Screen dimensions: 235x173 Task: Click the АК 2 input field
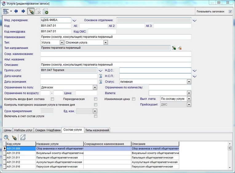coord(131,26)
